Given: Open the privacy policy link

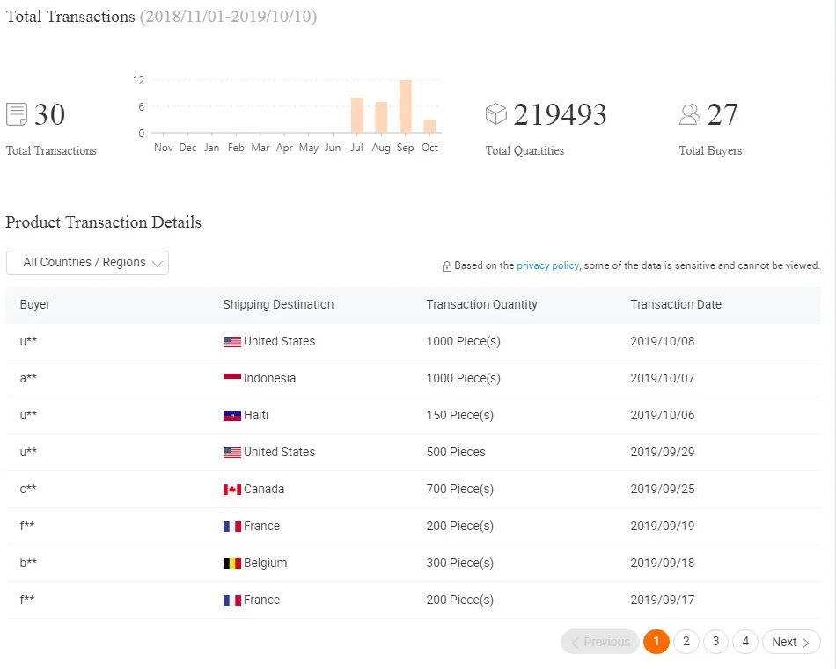Looking at the screenshot, I should pos(547,265).
